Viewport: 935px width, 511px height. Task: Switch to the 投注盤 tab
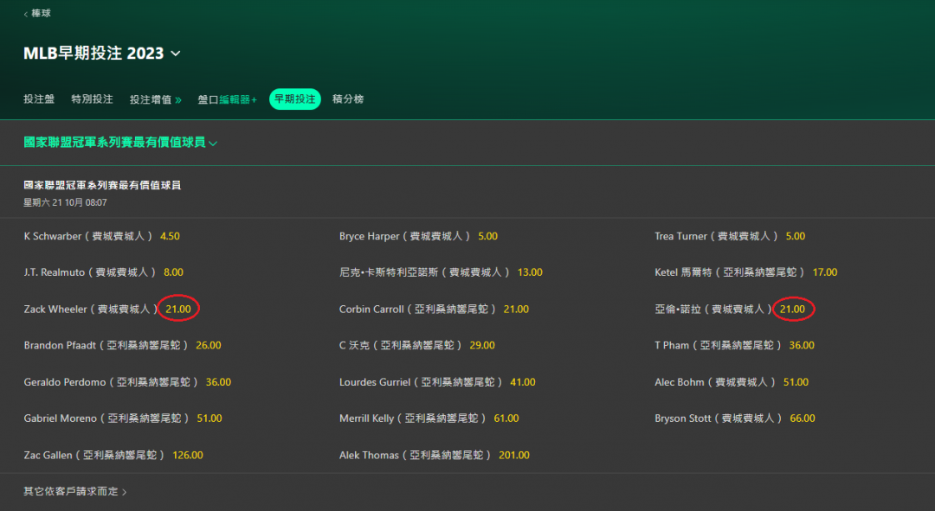click(39, 99)
